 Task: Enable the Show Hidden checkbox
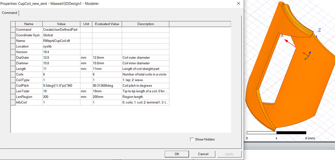(192, 139)
